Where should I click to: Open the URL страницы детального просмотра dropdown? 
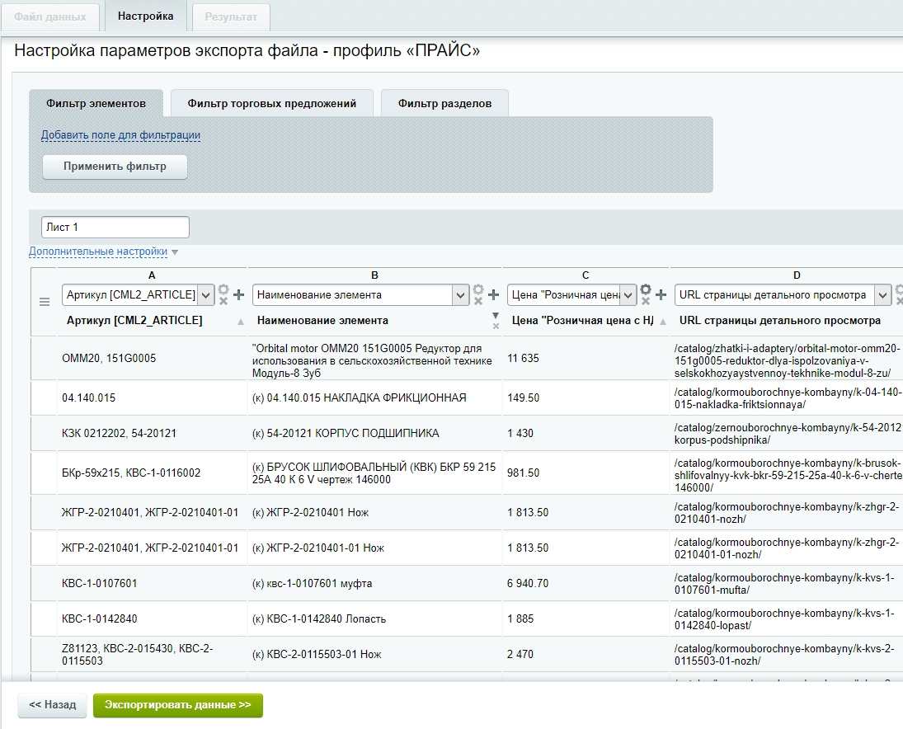click(783, 295)
